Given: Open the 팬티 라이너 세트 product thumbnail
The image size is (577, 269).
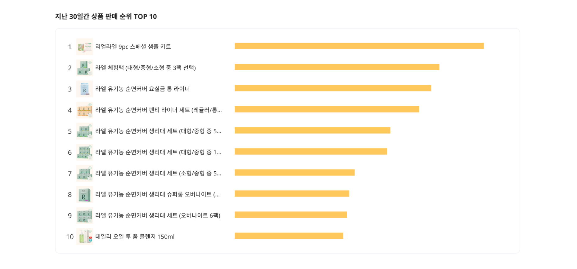Looking at the screenshot, I should coord(84,110).
